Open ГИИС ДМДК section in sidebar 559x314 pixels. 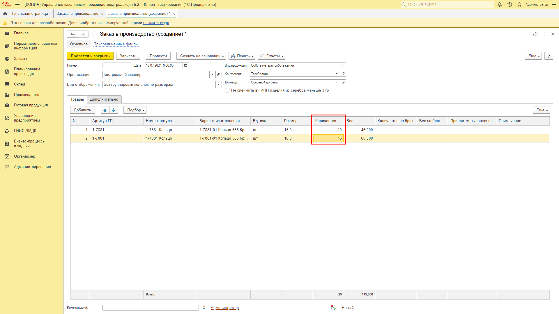tap(25, 131)
